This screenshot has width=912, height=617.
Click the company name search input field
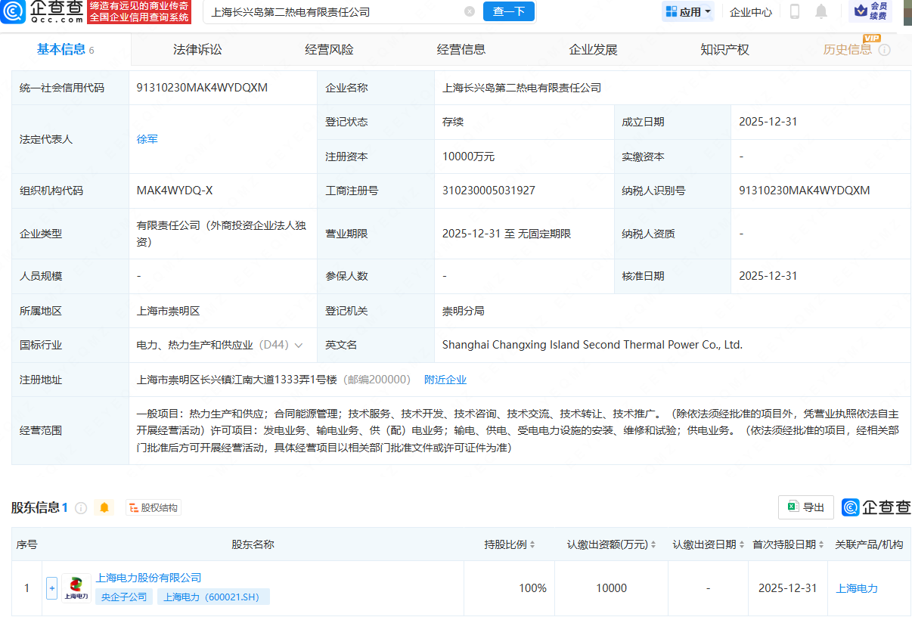click(333, 12)
